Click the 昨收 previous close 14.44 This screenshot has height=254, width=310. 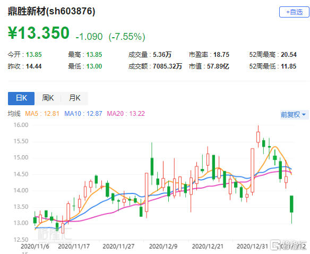point(34,66)
